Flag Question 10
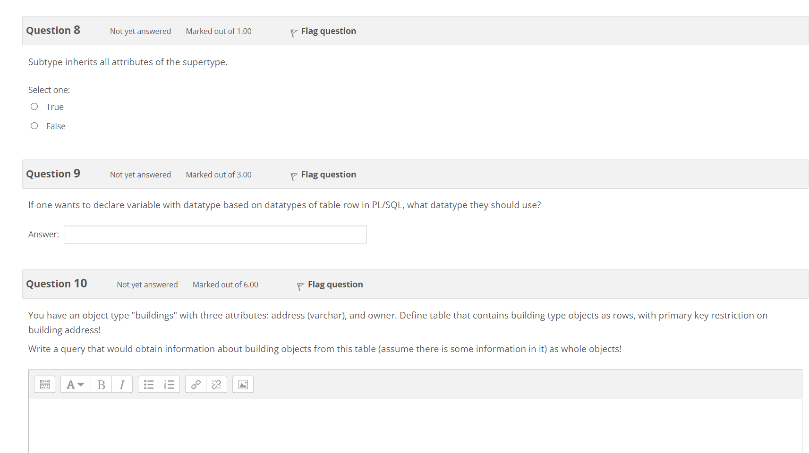Viewport: 809px width, 453px height. (335, 285)
